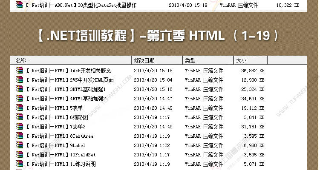Click date 2013/4/19 1:22
This screenshot has height=170, width=320.
(x=152, y=146)
